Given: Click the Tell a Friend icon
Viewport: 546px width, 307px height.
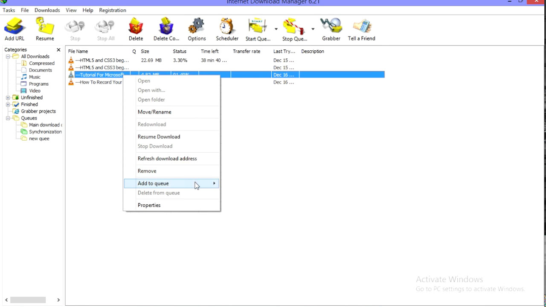Looking at the screenshot, I should point(361,29).
